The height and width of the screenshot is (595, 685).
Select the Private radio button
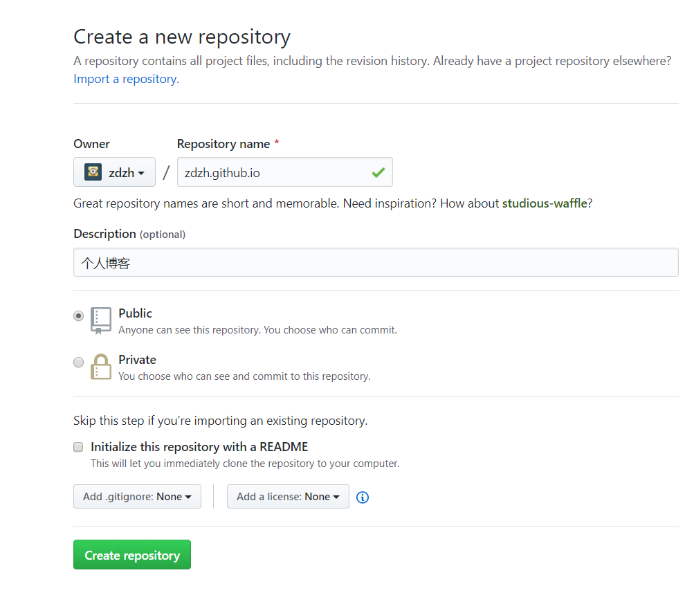coord(79,362)
